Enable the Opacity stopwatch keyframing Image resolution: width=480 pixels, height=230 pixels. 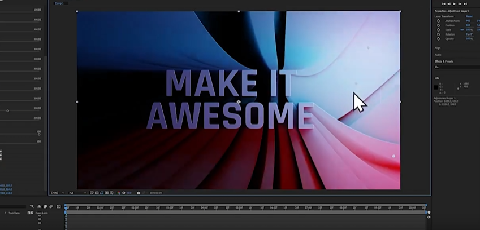click(439, 39)
